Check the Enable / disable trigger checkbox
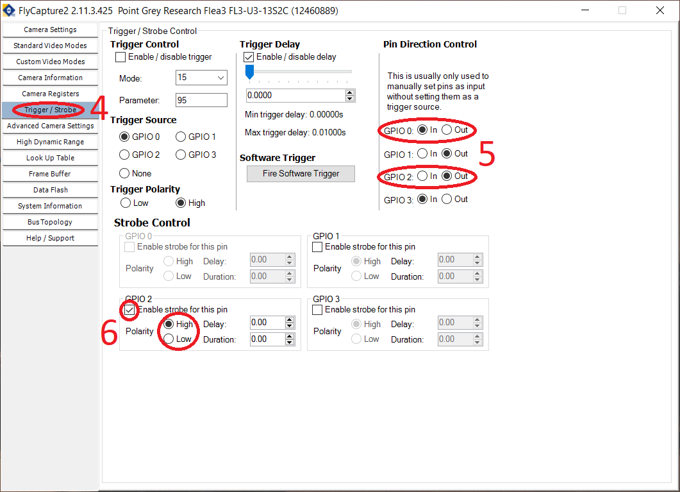This screenshot has width=680, height=492. [120, 57]
